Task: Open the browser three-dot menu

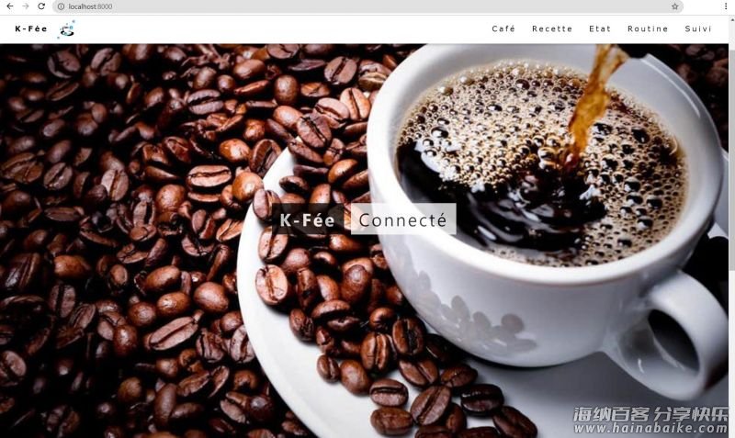Action: (x=726, y=6)
